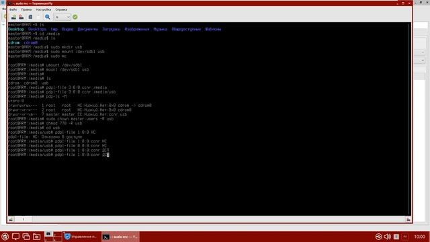Image resolution: width=430 pixels, height=242 pixels.
Task: Click the terminal window title bar icon
Action: tap(10, 3)
